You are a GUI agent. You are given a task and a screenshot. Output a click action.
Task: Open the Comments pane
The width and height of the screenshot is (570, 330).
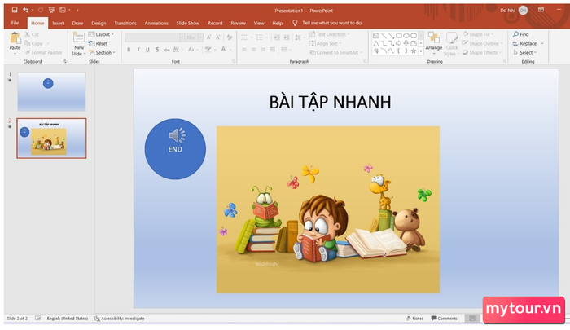tap(444, 319)
